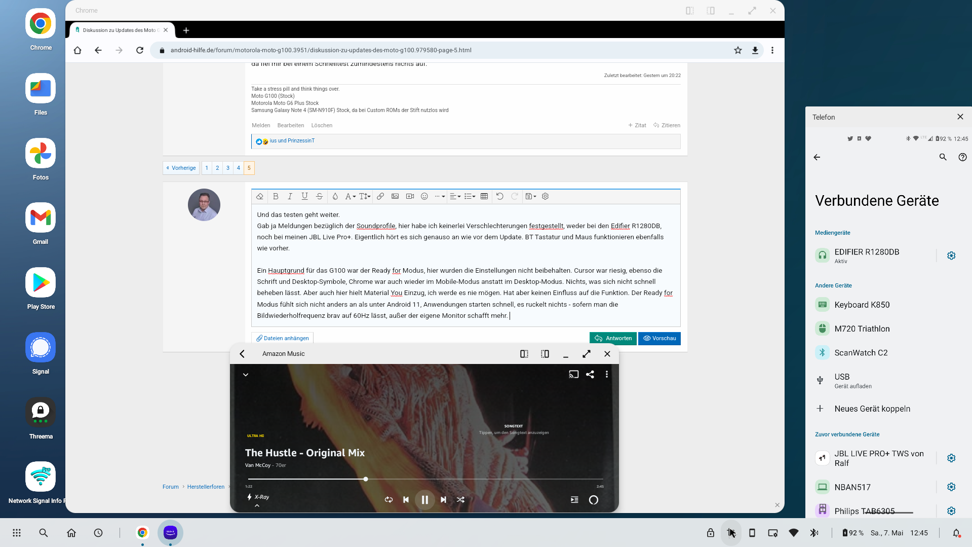Remove formatting with the eraser icon
972x547 pixels.
(260, 197)
